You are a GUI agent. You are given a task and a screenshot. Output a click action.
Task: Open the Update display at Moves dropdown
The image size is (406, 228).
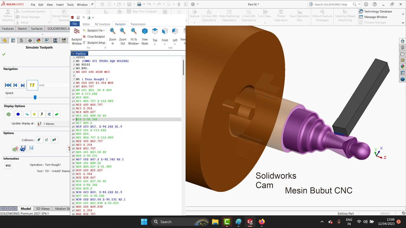pos(53,124)
